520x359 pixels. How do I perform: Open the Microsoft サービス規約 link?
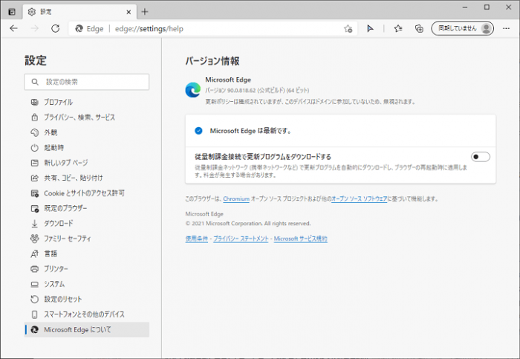[300, 239]
